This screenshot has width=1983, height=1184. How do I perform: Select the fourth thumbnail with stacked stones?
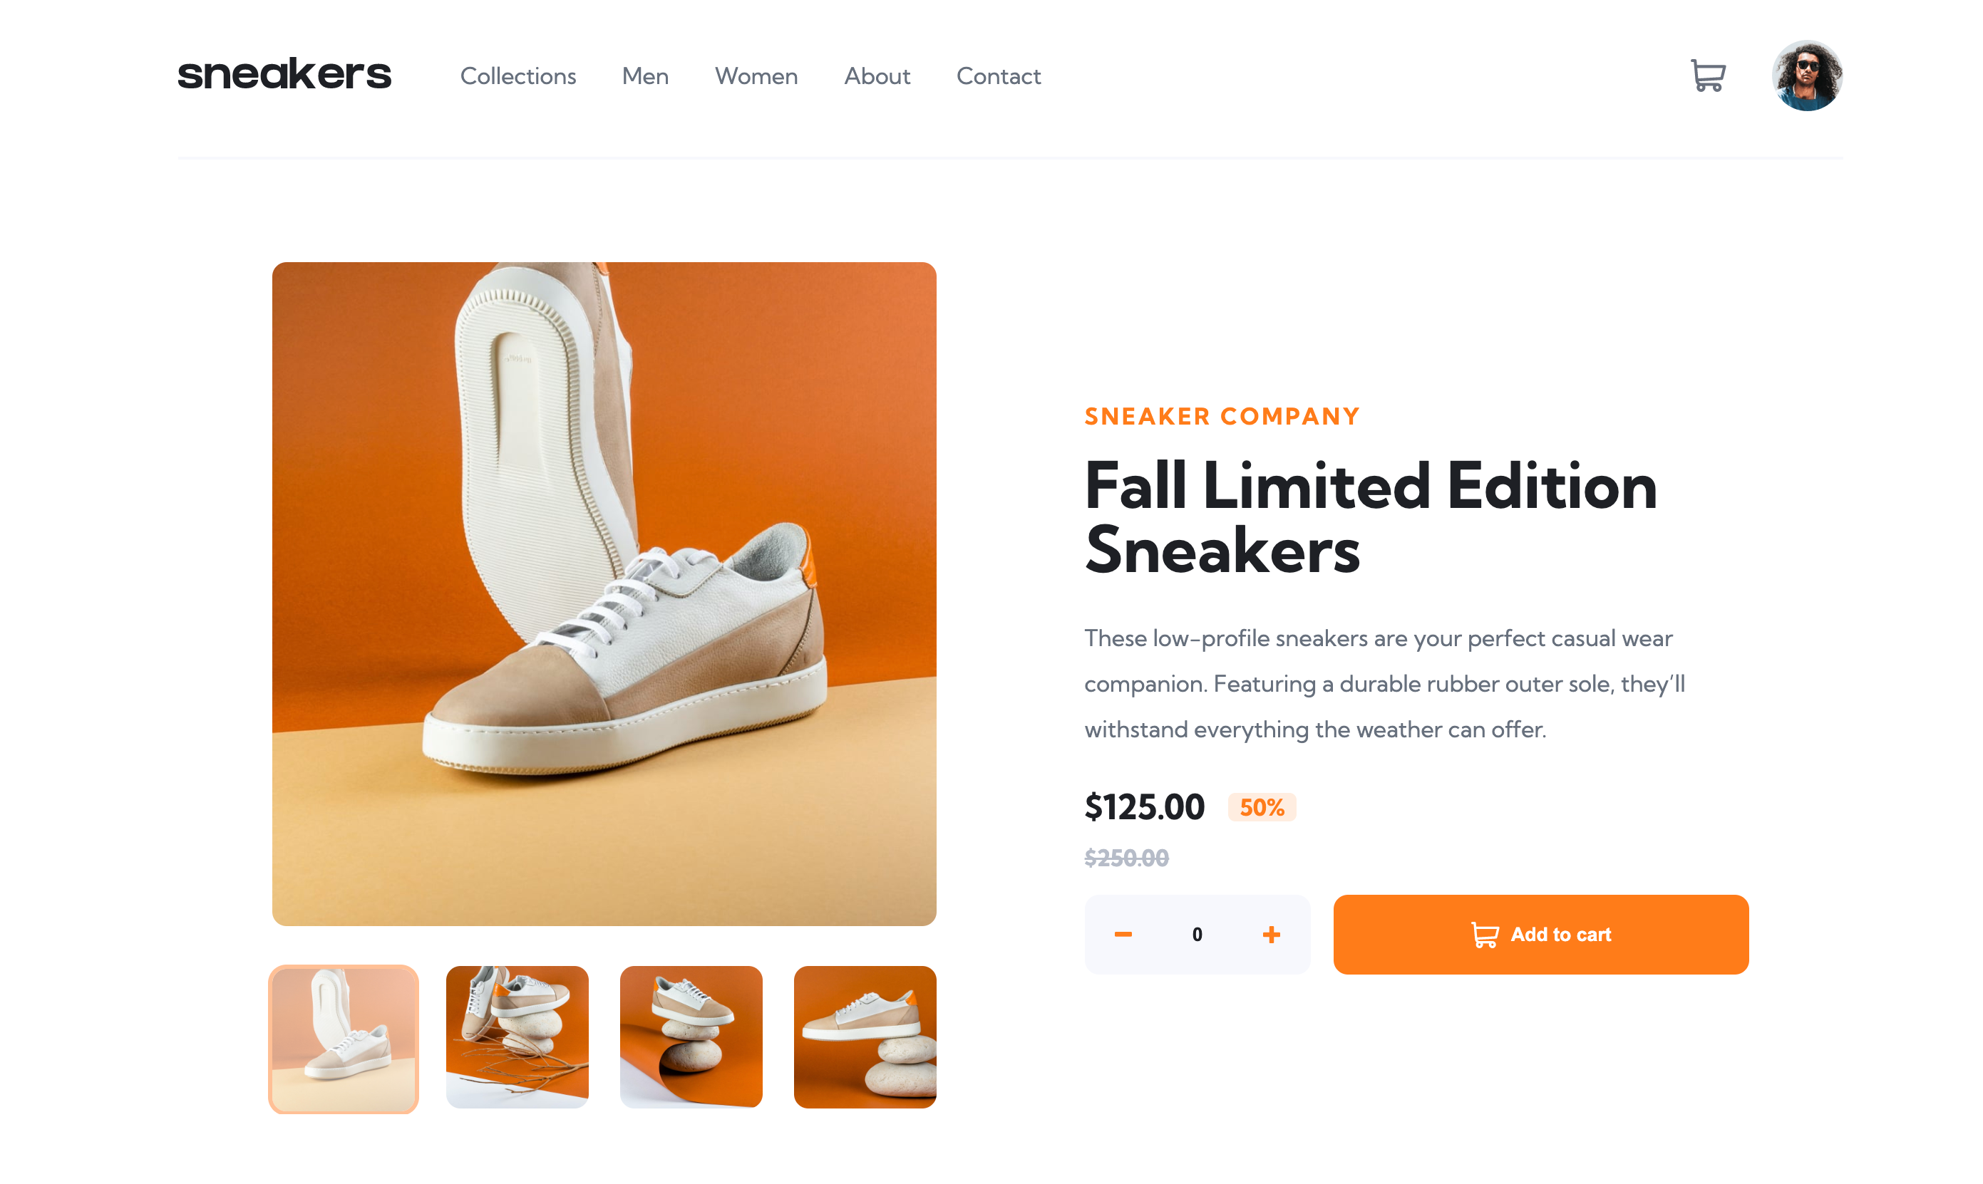[x=865, y=1037]
